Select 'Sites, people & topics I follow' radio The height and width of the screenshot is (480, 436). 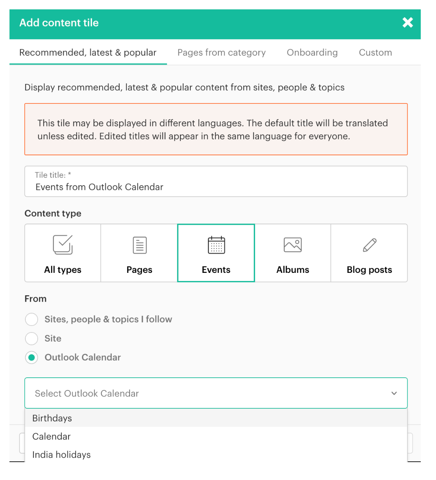[32, 320]
